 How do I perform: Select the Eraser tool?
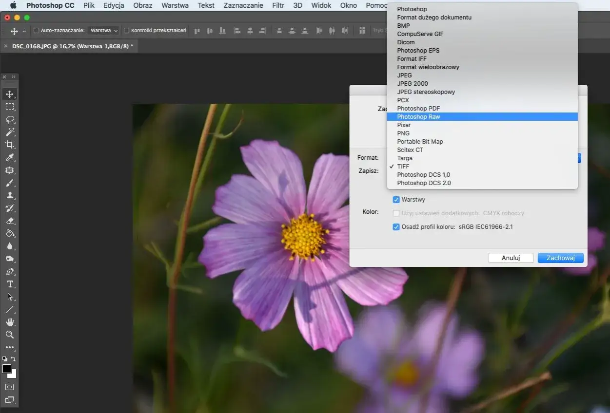[10, 221]
